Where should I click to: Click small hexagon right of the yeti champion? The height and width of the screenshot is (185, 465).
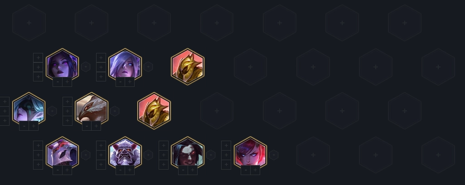(x=148, y=155)
